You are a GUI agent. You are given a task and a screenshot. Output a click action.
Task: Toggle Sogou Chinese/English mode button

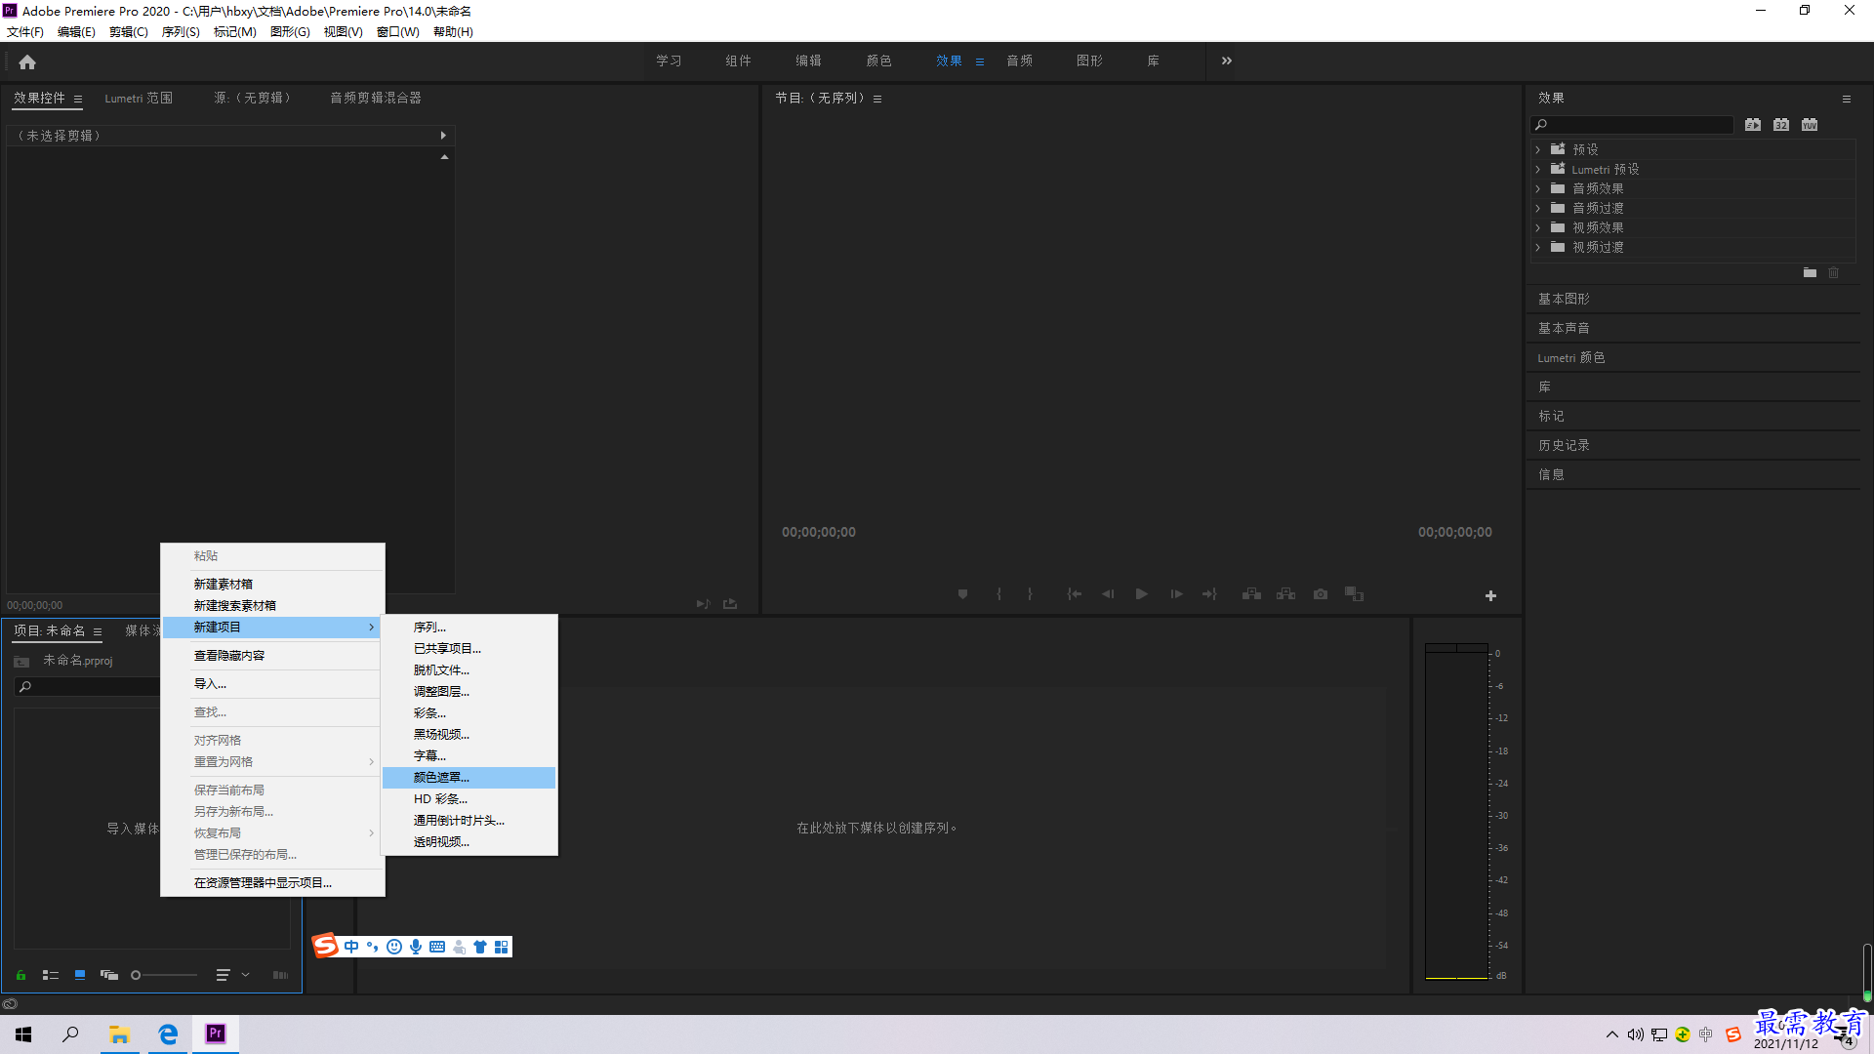(x=351, y=947)
